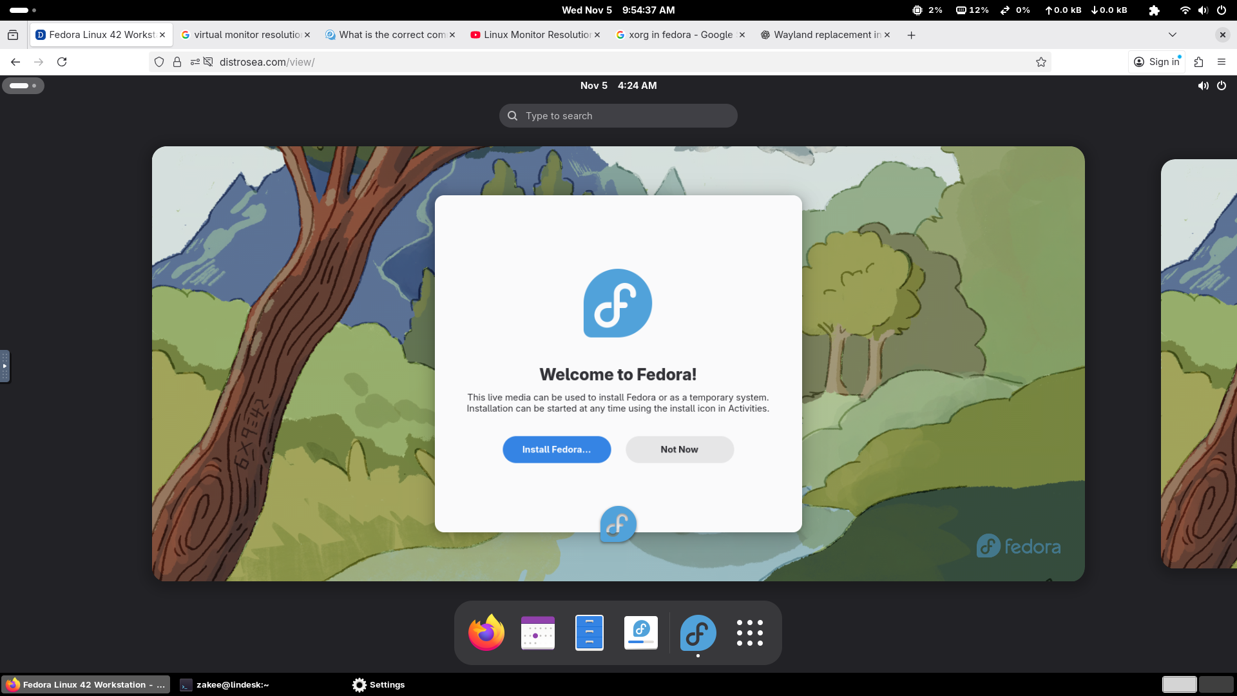Open the Calendar app in dock
Image resolution: width=1237 pixels, height=696 pixels.
[x=537, y=633]
